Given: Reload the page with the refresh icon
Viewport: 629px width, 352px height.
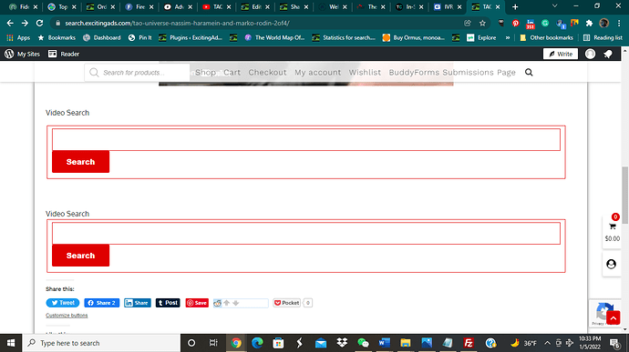Looking at the screenshot, I should click(39, 24).
